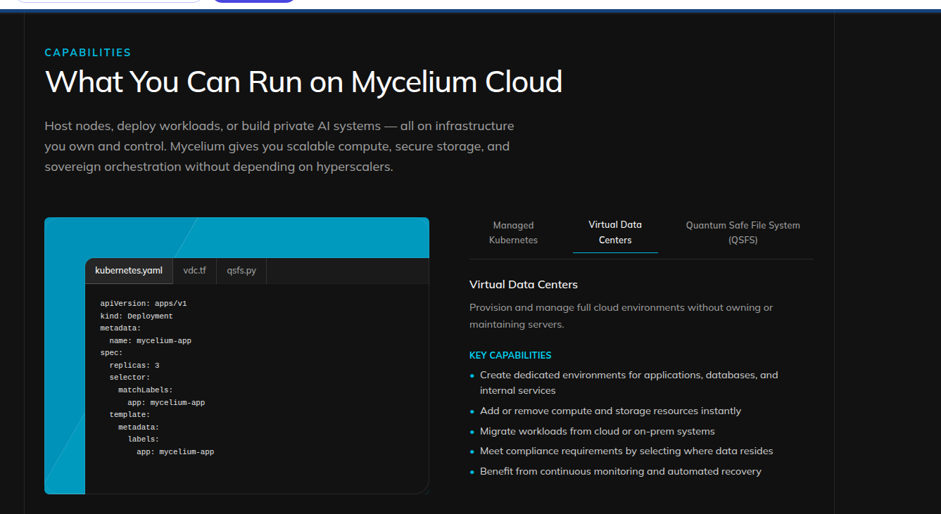Click the bullet beside "Meet compliance requirements"
The image size is (941, 514).
tap(472, 451)
